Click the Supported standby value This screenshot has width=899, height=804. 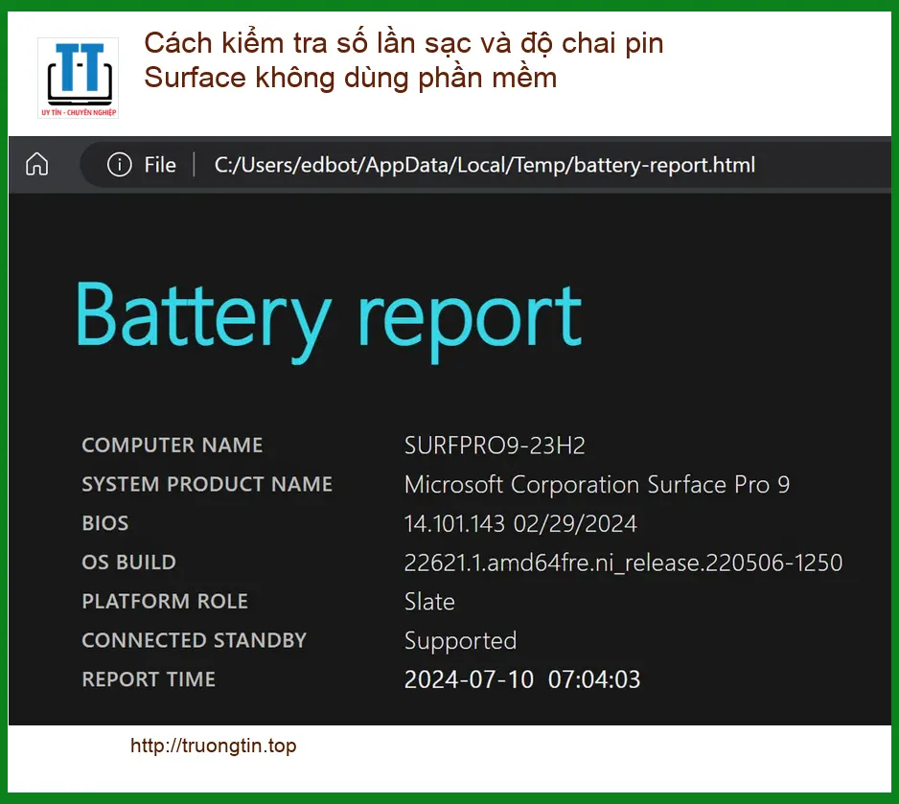pos(460,641)
